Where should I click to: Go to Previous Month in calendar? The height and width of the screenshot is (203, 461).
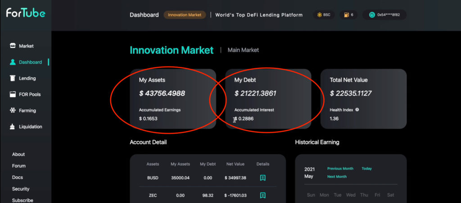pyautogui.click(x=340, y=168)
